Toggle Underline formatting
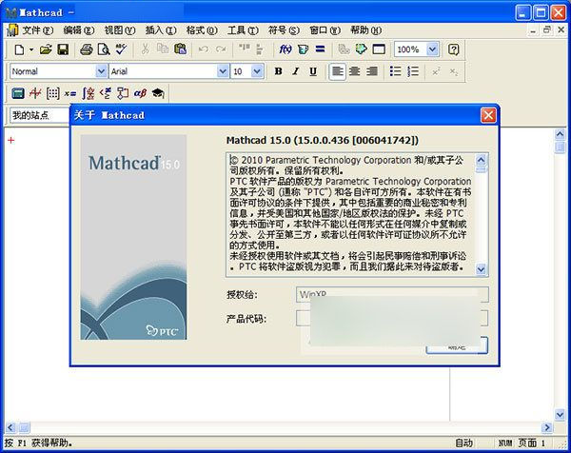Viewport: 571px width, 453px height. point(313,71)
